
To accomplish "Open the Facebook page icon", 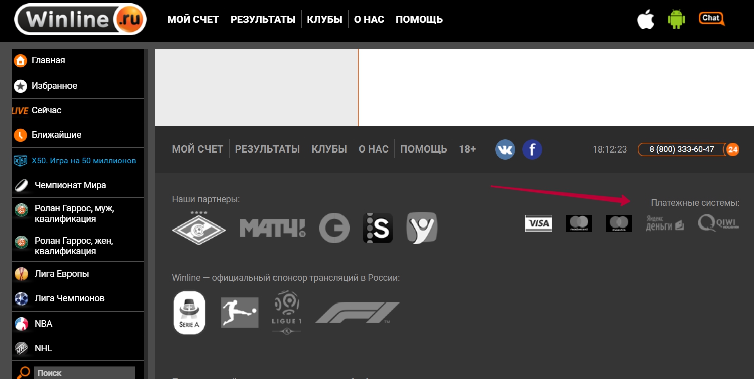I will [532, 149].
